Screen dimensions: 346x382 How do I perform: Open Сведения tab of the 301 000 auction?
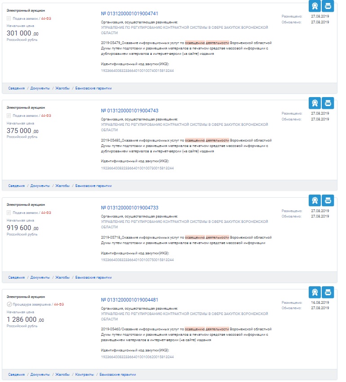point(16,88)
